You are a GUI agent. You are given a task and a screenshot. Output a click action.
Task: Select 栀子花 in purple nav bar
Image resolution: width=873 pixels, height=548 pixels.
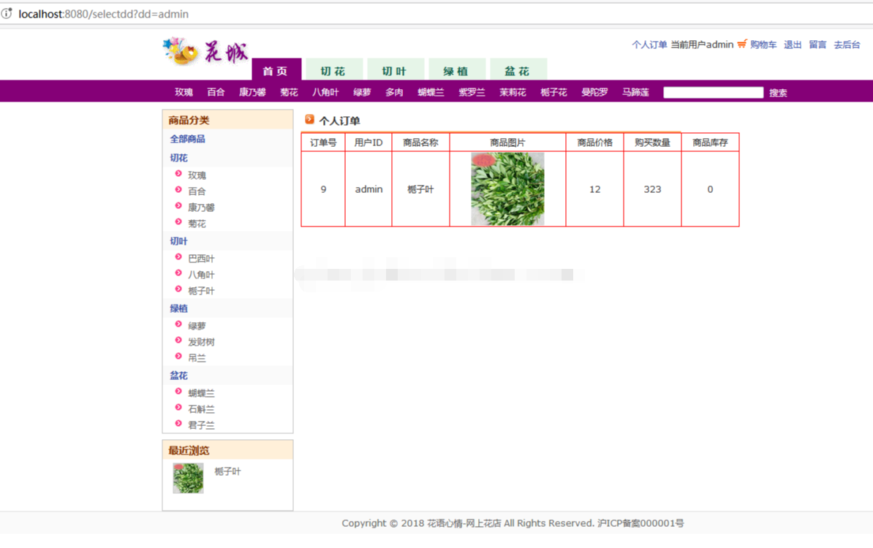coord(554,92)
